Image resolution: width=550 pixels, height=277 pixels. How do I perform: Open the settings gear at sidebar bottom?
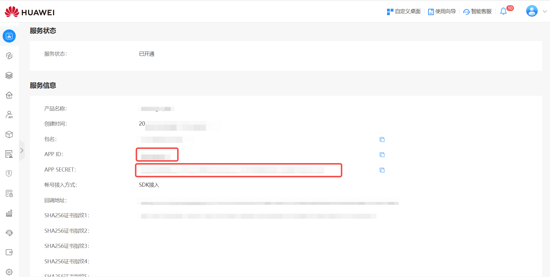[9, 272]
